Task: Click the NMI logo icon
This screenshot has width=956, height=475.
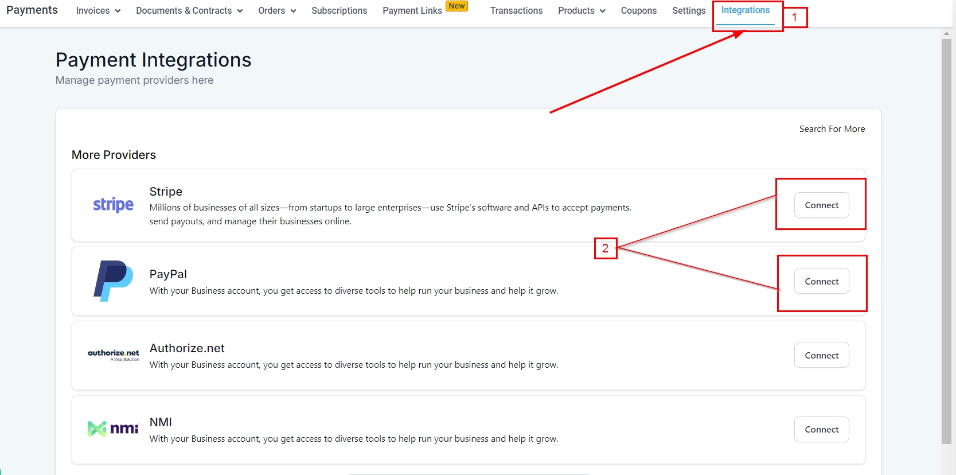Action: (113, 429)
